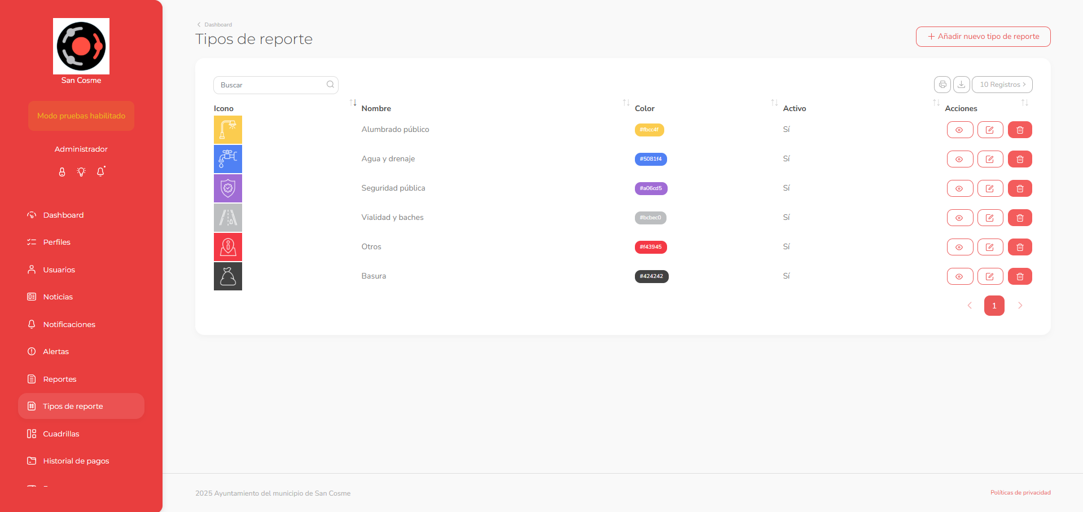Click the #5081f4 blue color badge

(651, 159)
